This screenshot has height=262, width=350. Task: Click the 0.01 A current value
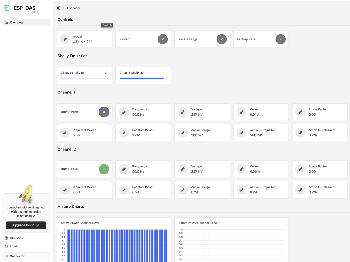(255, 114)
